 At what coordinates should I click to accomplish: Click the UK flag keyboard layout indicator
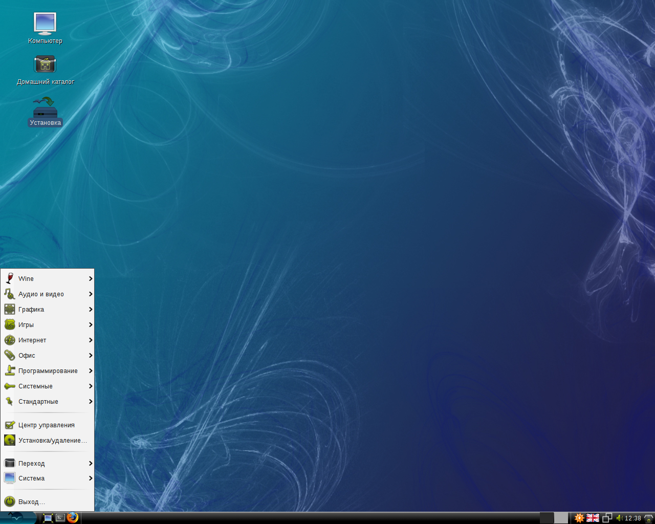[593, 518]
